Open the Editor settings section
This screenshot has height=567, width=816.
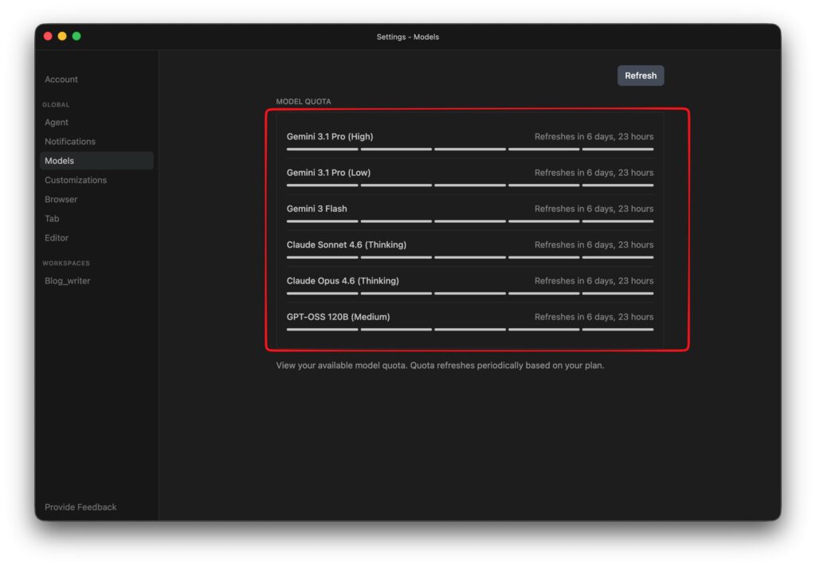click(x=57, y=238)
